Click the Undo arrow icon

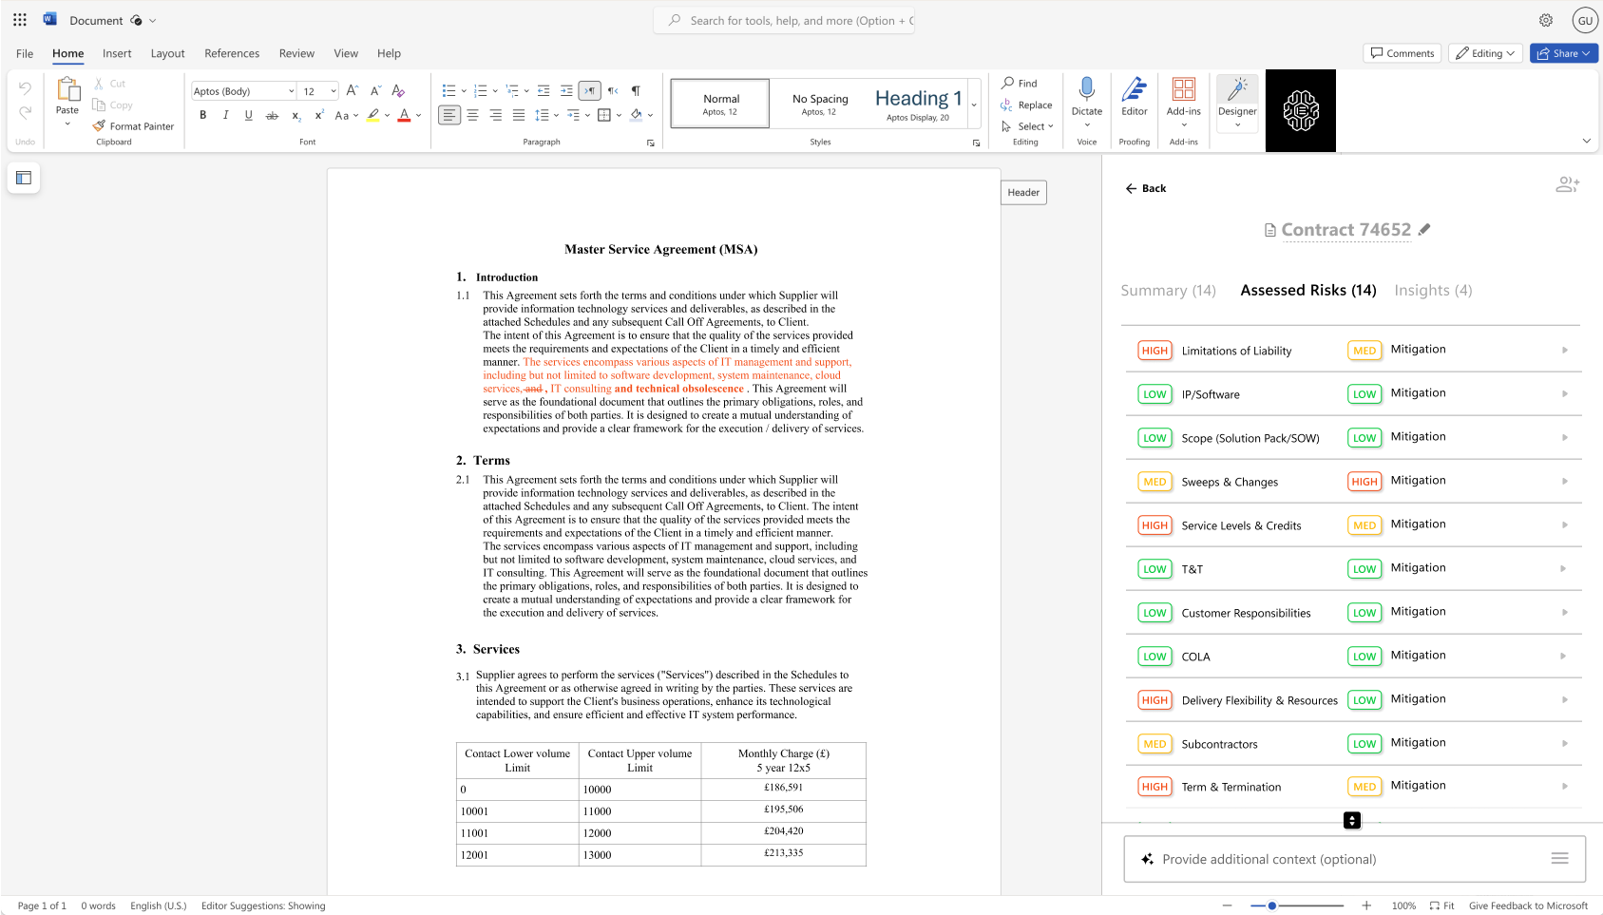(x=26, y=88)
